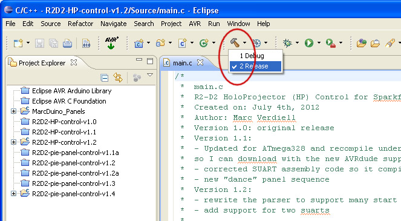Screen dimensions: 401x221
Task: Expand the MarcDuino_Panels project
Action: coord(13,111)
